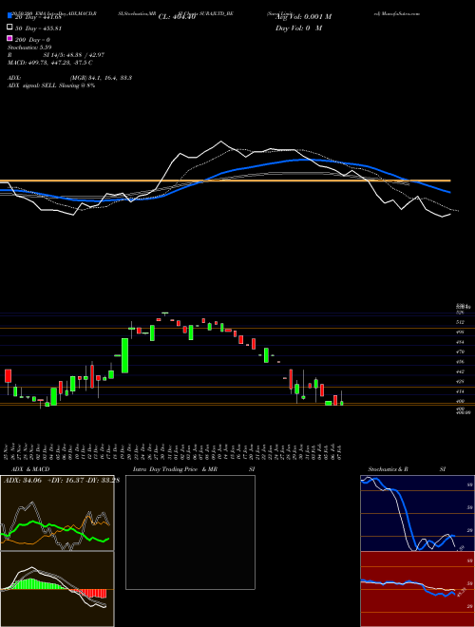The width and height of the screenshot is (475, 627).
Task: Click the MACD values line
Action: tap(50, 63)
